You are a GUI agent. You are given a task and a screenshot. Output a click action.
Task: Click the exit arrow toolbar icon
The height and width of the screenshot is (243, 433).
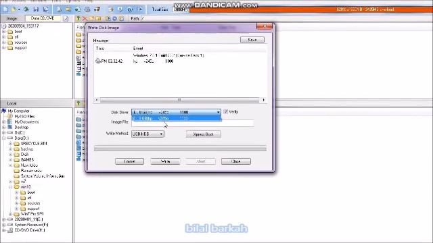pyautogui.click(x=140, y=9)
